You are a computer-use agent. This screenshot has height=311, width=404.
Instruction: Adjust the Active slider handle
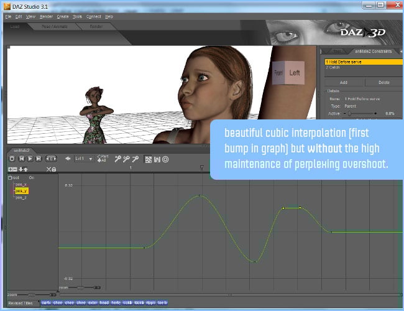(x=350, y=113)
